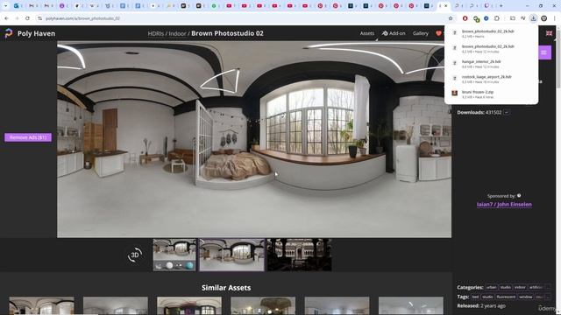The height and width of the screenshot is (315, 561).
Task: Open rostock_laage_airport_2k.hdr download entry
Action: tap(491, 80)
